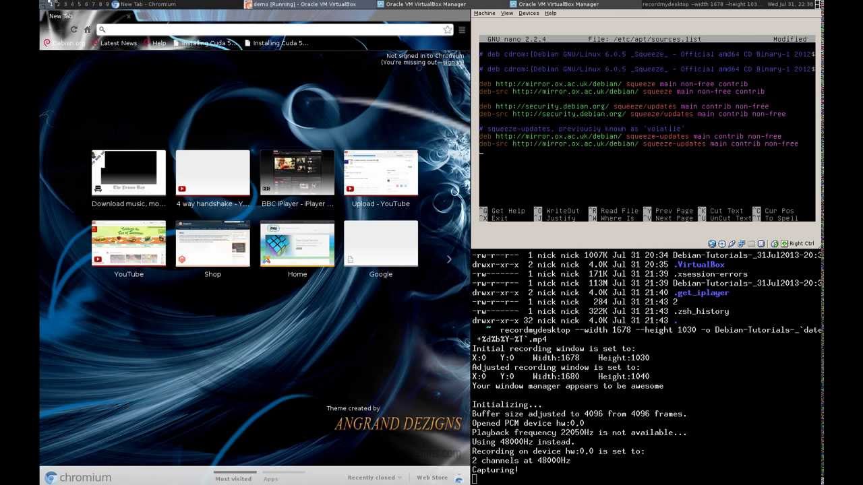Click VirtualBox keyboard capture arrow icon
Viewport: 863px width, 485px height.
784,244
